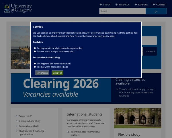Click the arrow icon beside CONNECT

tap(154, 5)
